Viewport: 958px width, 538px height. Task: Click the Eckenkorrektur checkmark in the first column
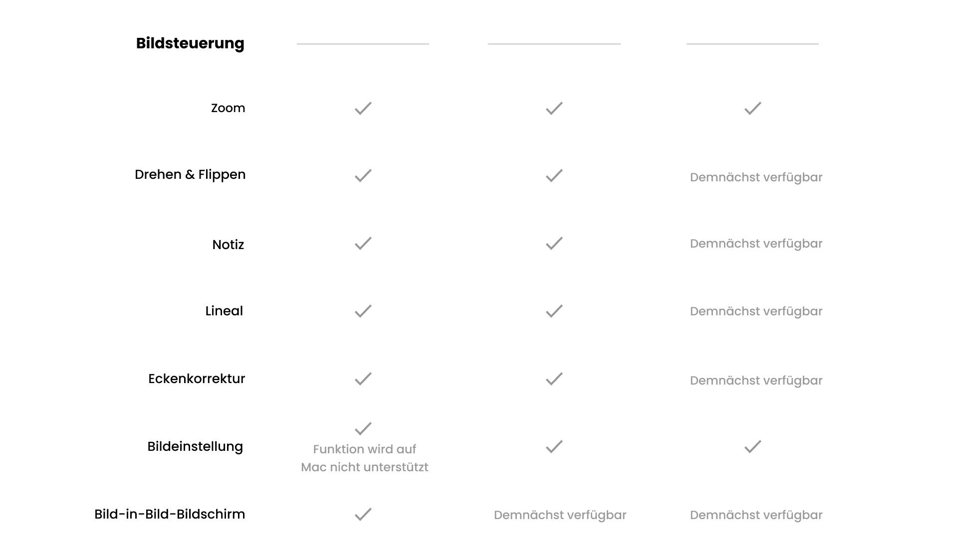click(x=363, y=379)
